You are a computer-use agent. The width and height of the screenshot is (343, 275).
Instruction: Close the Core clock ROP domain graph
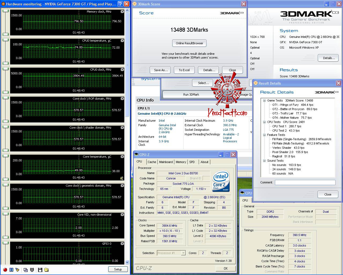(122, 99)
